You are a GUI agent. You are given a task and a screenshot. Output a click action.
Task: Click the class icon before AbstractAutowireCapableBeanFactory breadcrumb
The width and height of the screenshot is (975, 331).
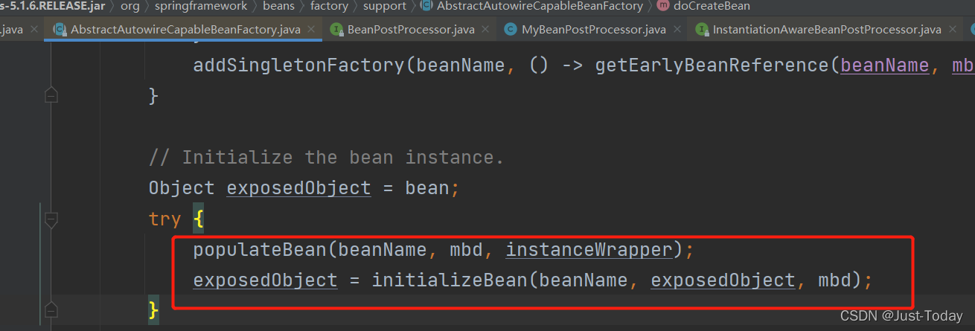click(x=426, y=6)
